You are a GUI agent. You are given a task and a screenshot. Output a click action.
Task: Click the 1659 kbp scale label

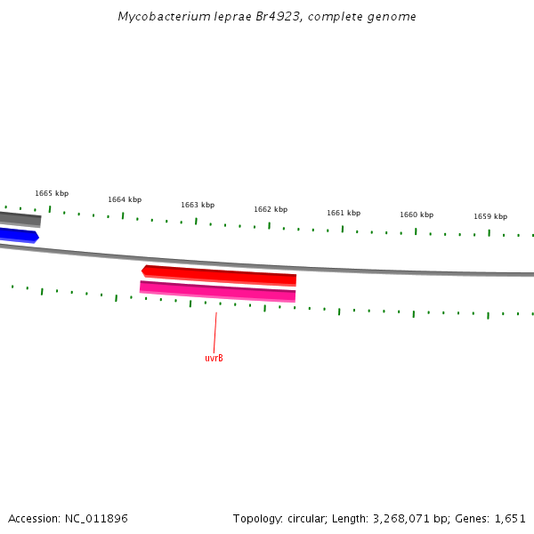(490, 216)
